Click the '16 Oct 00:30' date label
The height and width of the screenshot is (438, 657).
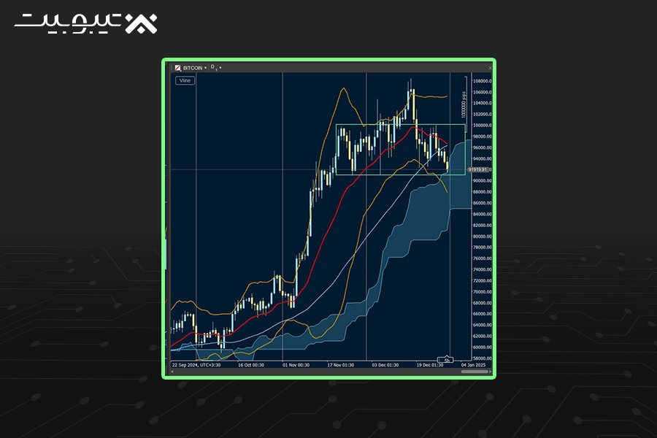pyautogui.click(x=251, y=365)
